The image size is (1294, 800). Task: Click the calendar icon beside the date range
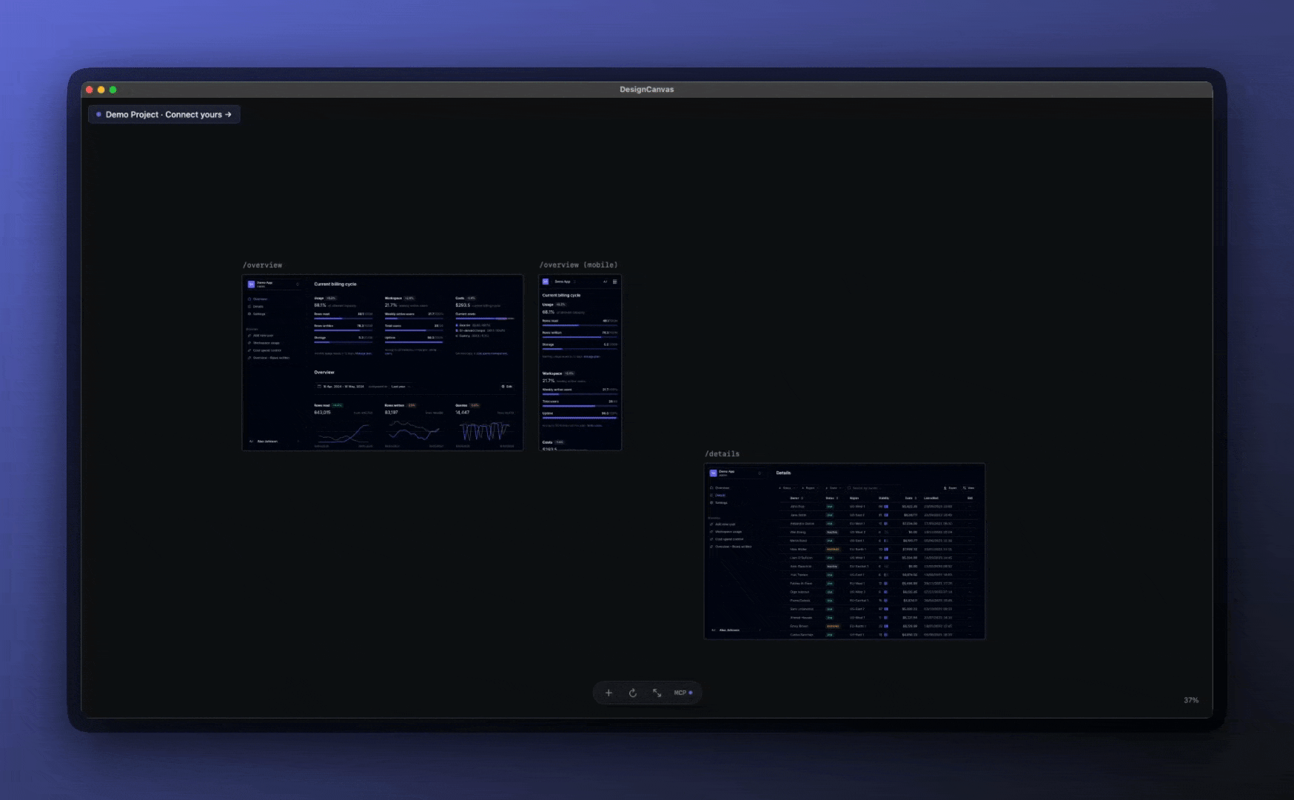point(318,386)
